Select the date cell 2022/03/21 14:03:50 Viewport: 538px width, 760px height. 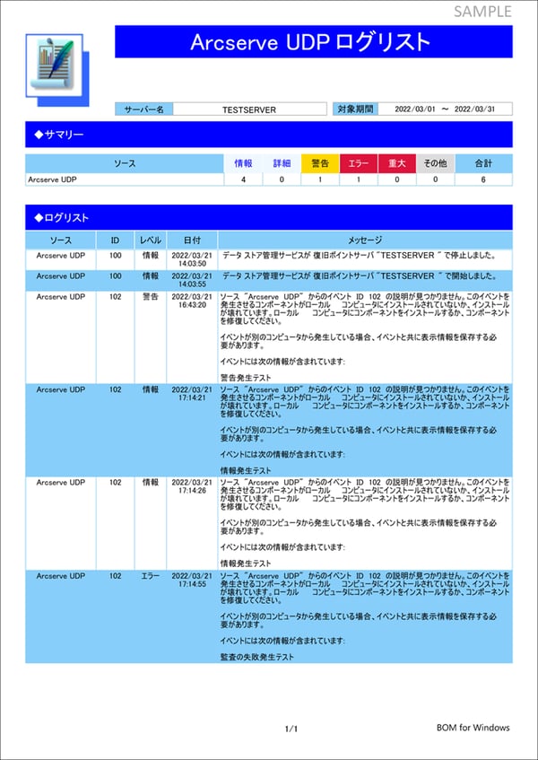tap(192, 260)
